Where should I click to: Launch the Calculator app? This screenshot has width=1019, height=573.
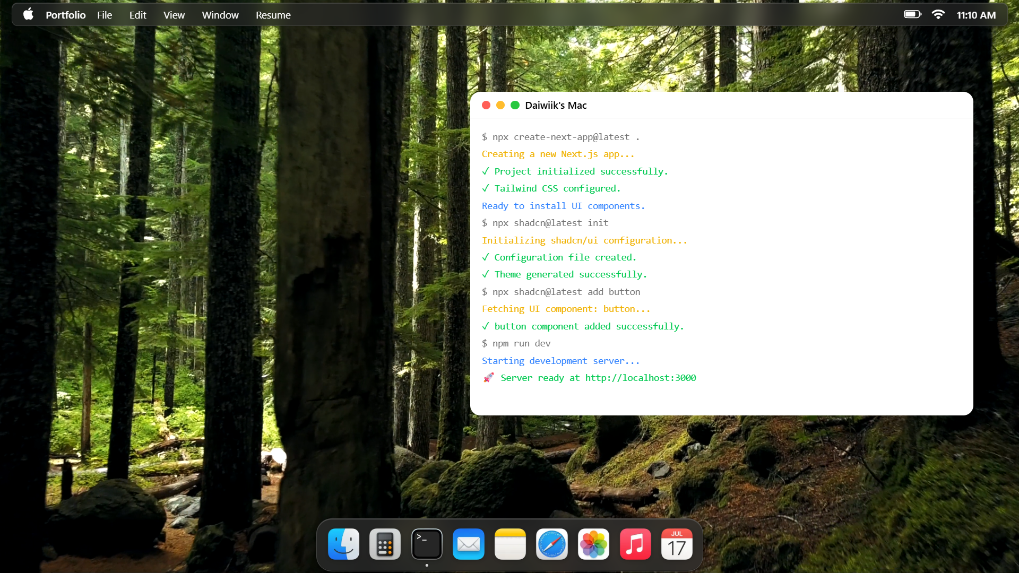pyautogui.click(x=385, y=544)
